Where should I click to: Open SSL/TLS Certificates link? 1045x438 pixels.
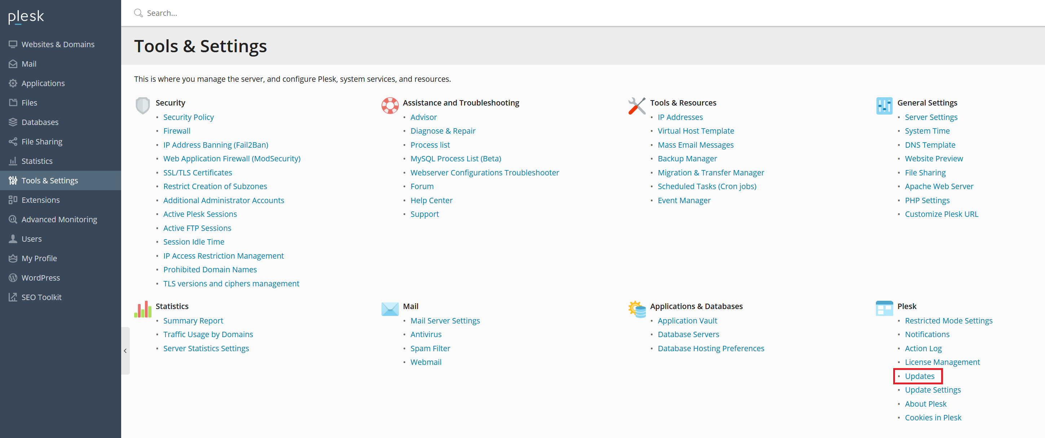tap(198, 173)
